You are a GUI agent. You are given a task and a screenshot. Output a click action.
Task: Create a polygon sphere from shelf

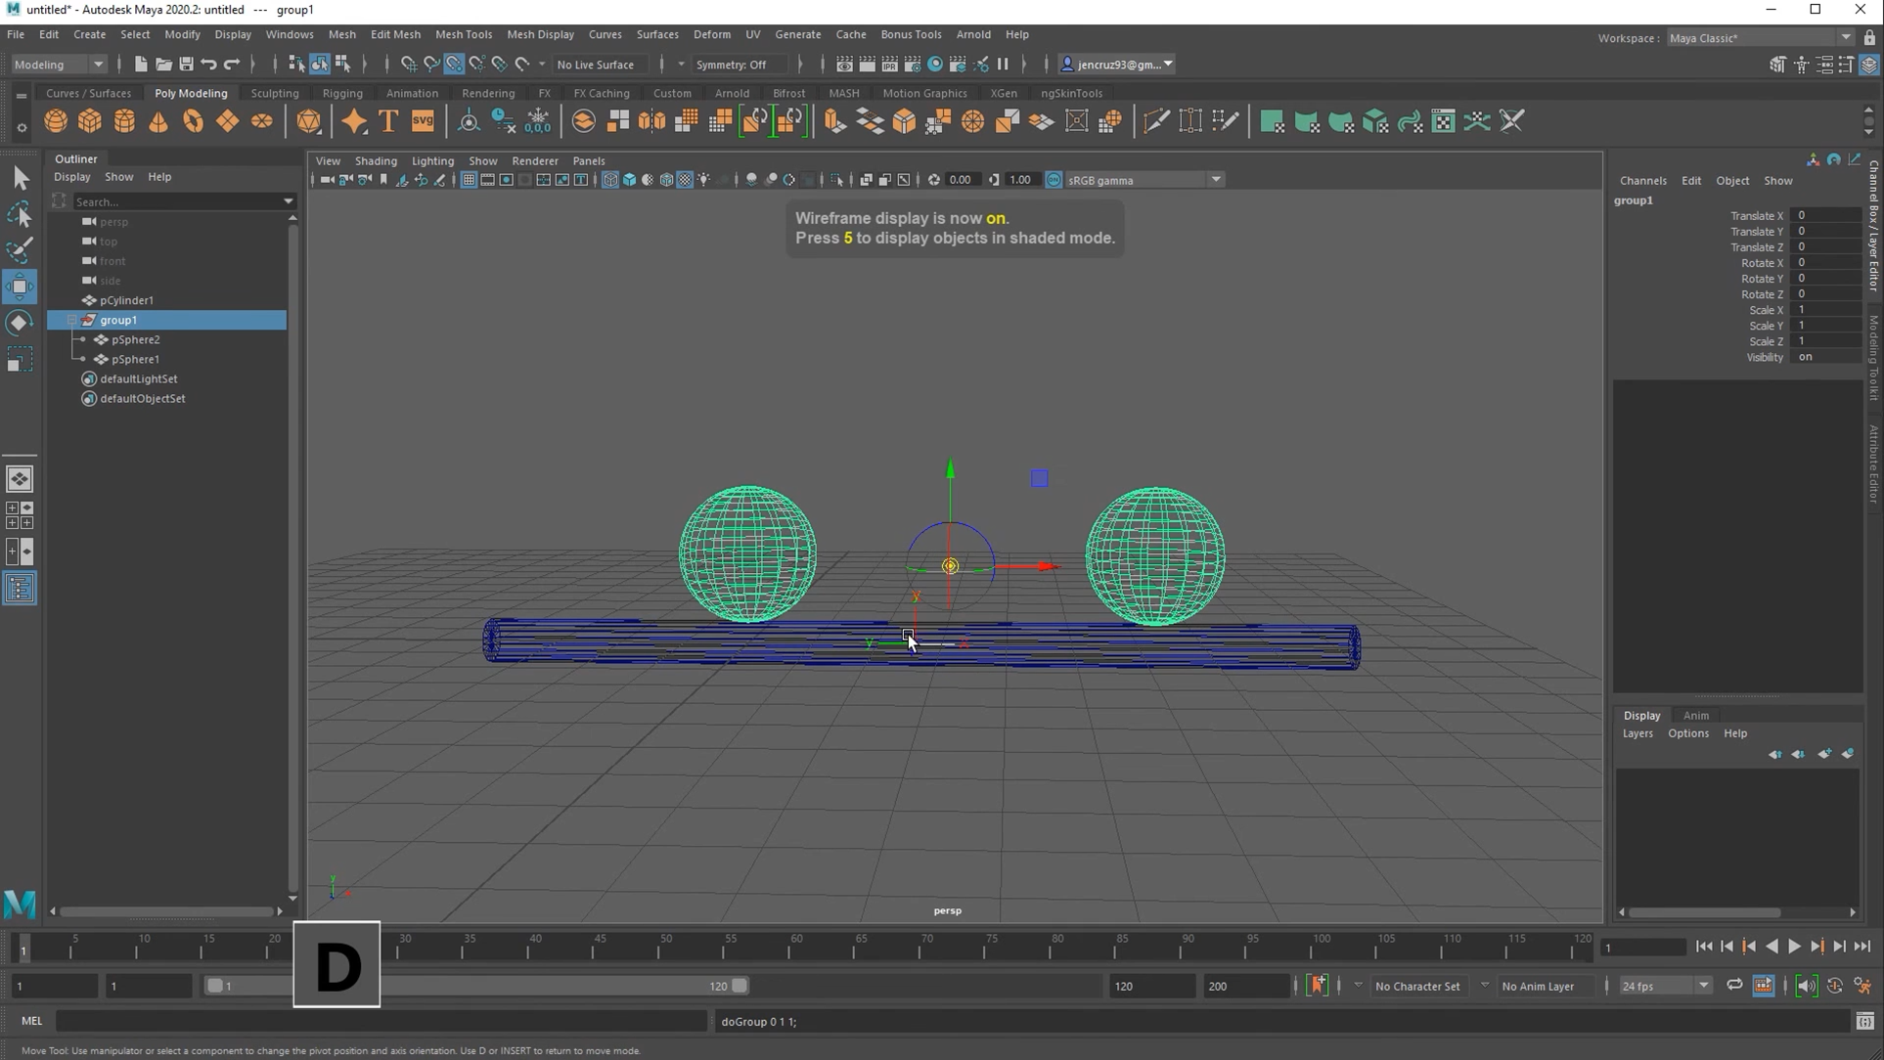56,121
